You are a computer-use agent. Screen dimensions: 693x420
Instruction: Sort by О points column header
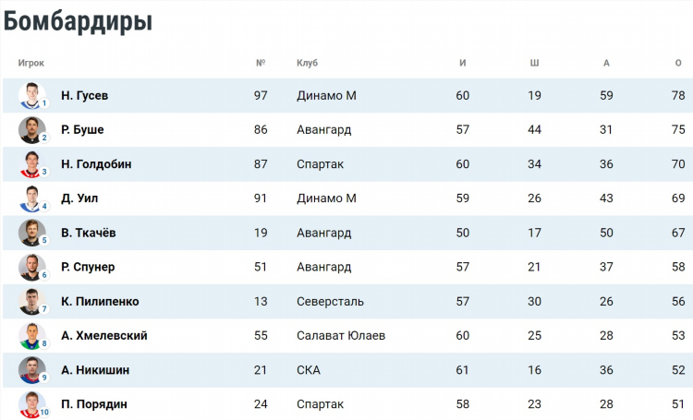pos(678,63)
